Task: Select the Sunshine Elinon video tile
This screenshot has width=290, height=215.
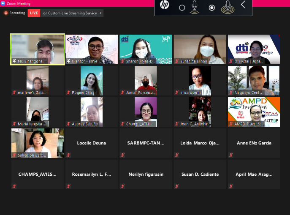Action: coord(200,49)
